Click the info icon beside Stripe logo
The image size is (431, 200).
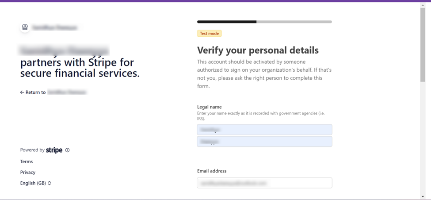coord(67,150)
